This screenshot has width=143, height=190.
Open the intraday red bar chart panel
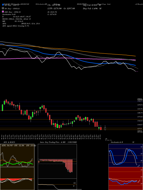pos(57,161)
